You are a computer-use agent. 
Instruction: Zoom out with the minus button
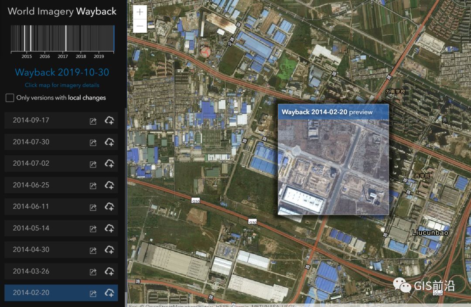pyautogui.click(x=140, y=26)
